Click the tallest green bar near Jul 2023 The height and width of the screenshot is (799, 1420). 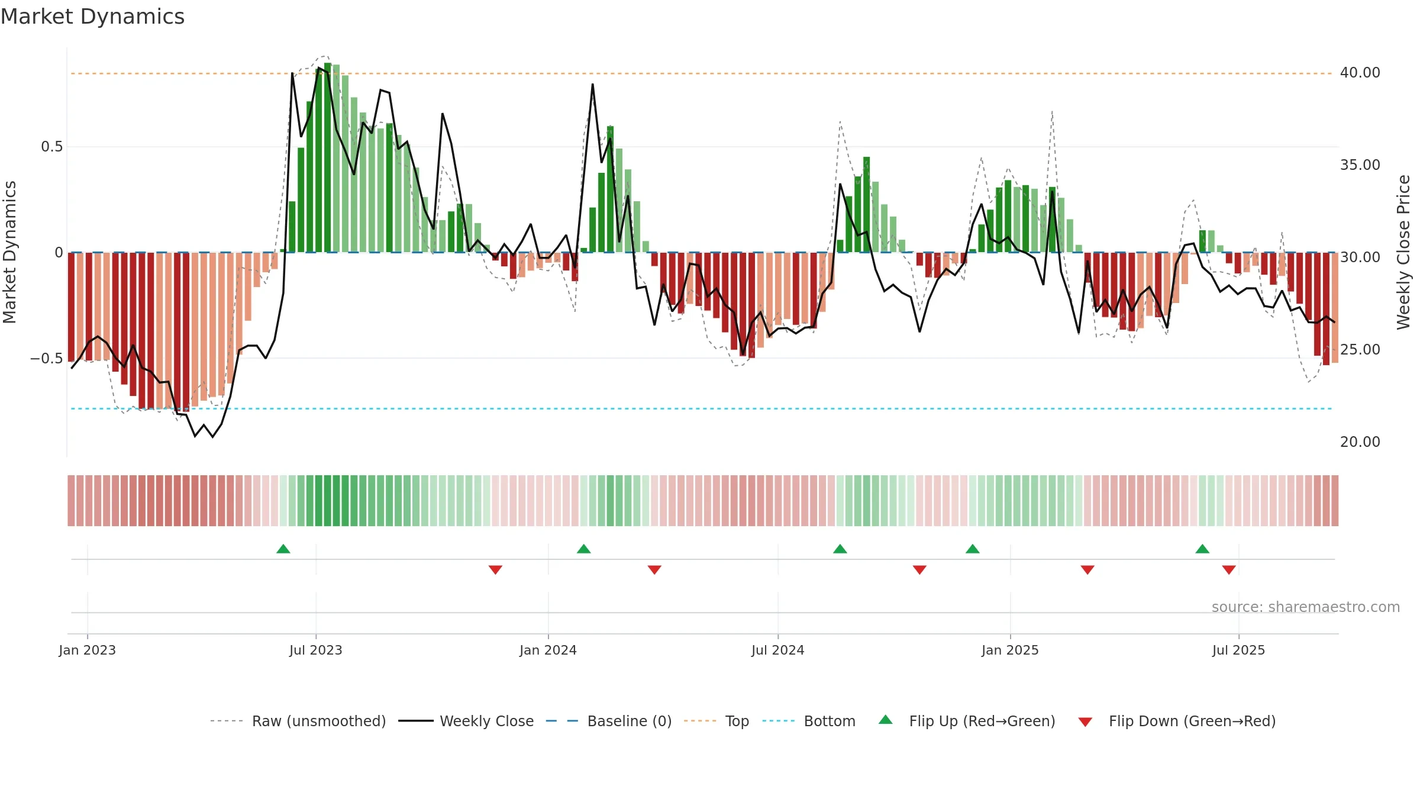pos(328,157)
